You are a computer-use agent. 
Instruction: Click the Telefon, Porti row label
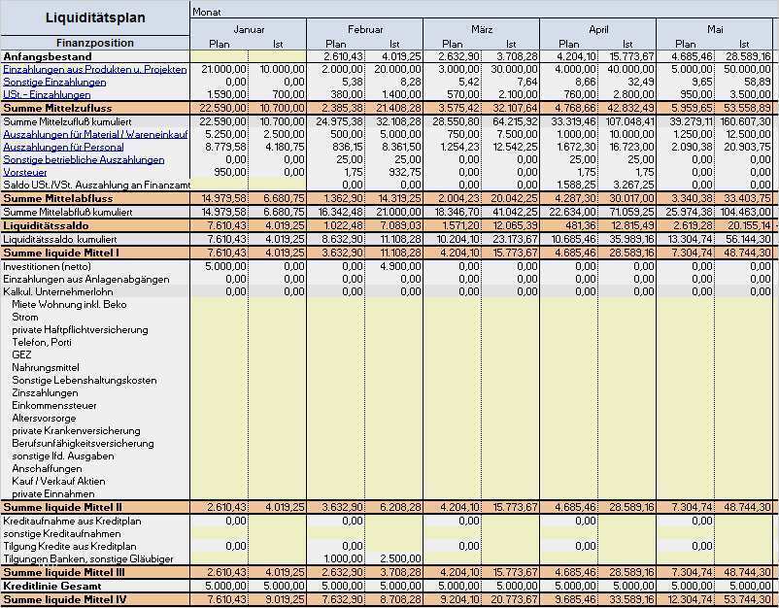[42, 342]
